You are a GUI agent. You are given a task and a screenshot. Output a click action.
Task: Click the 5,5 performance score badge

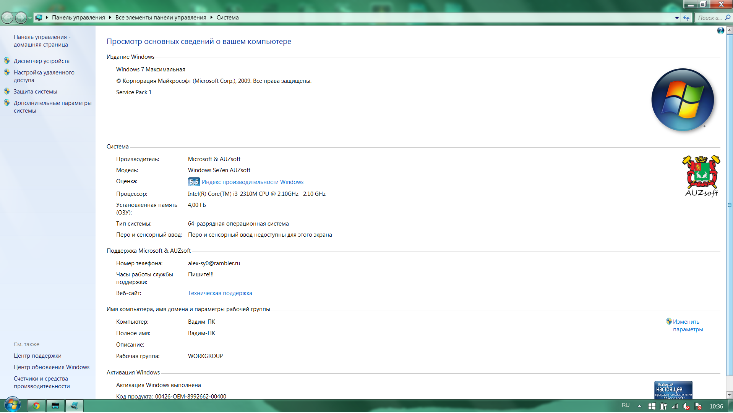pyautogui.click(x=194, y=182)
